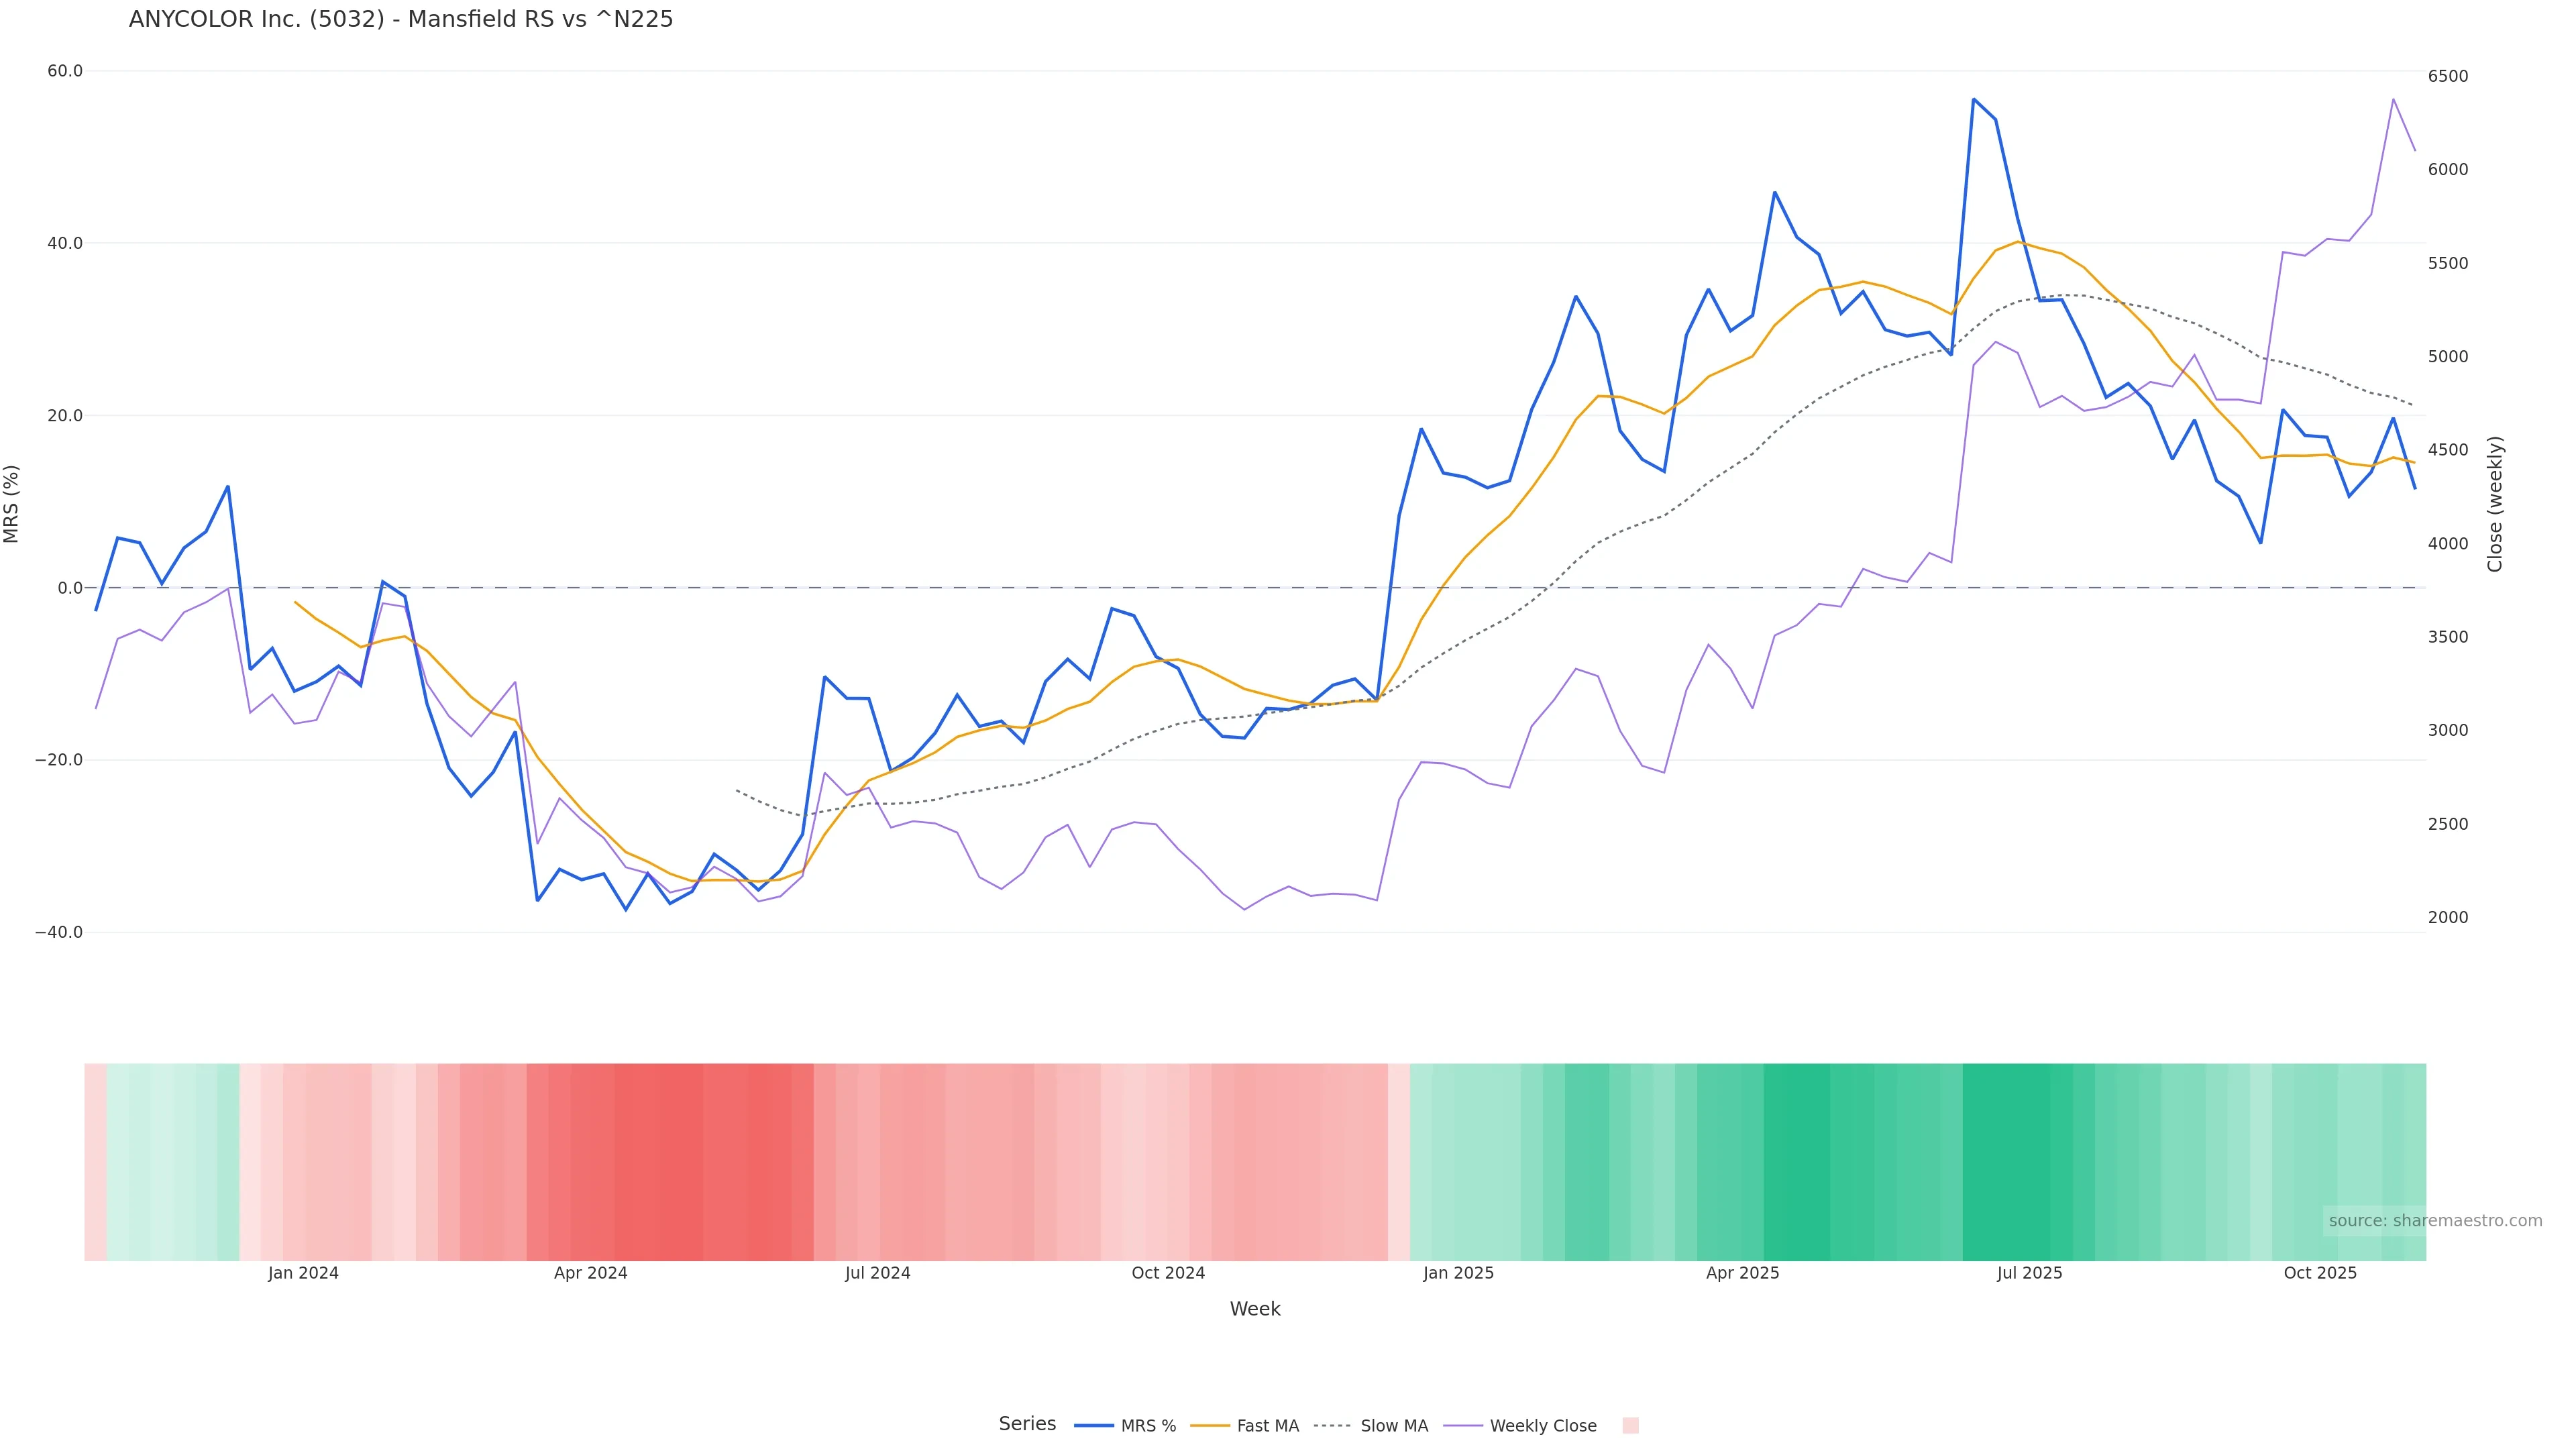Hide the Fast MA legend series

click(x=1246, y=1426)
